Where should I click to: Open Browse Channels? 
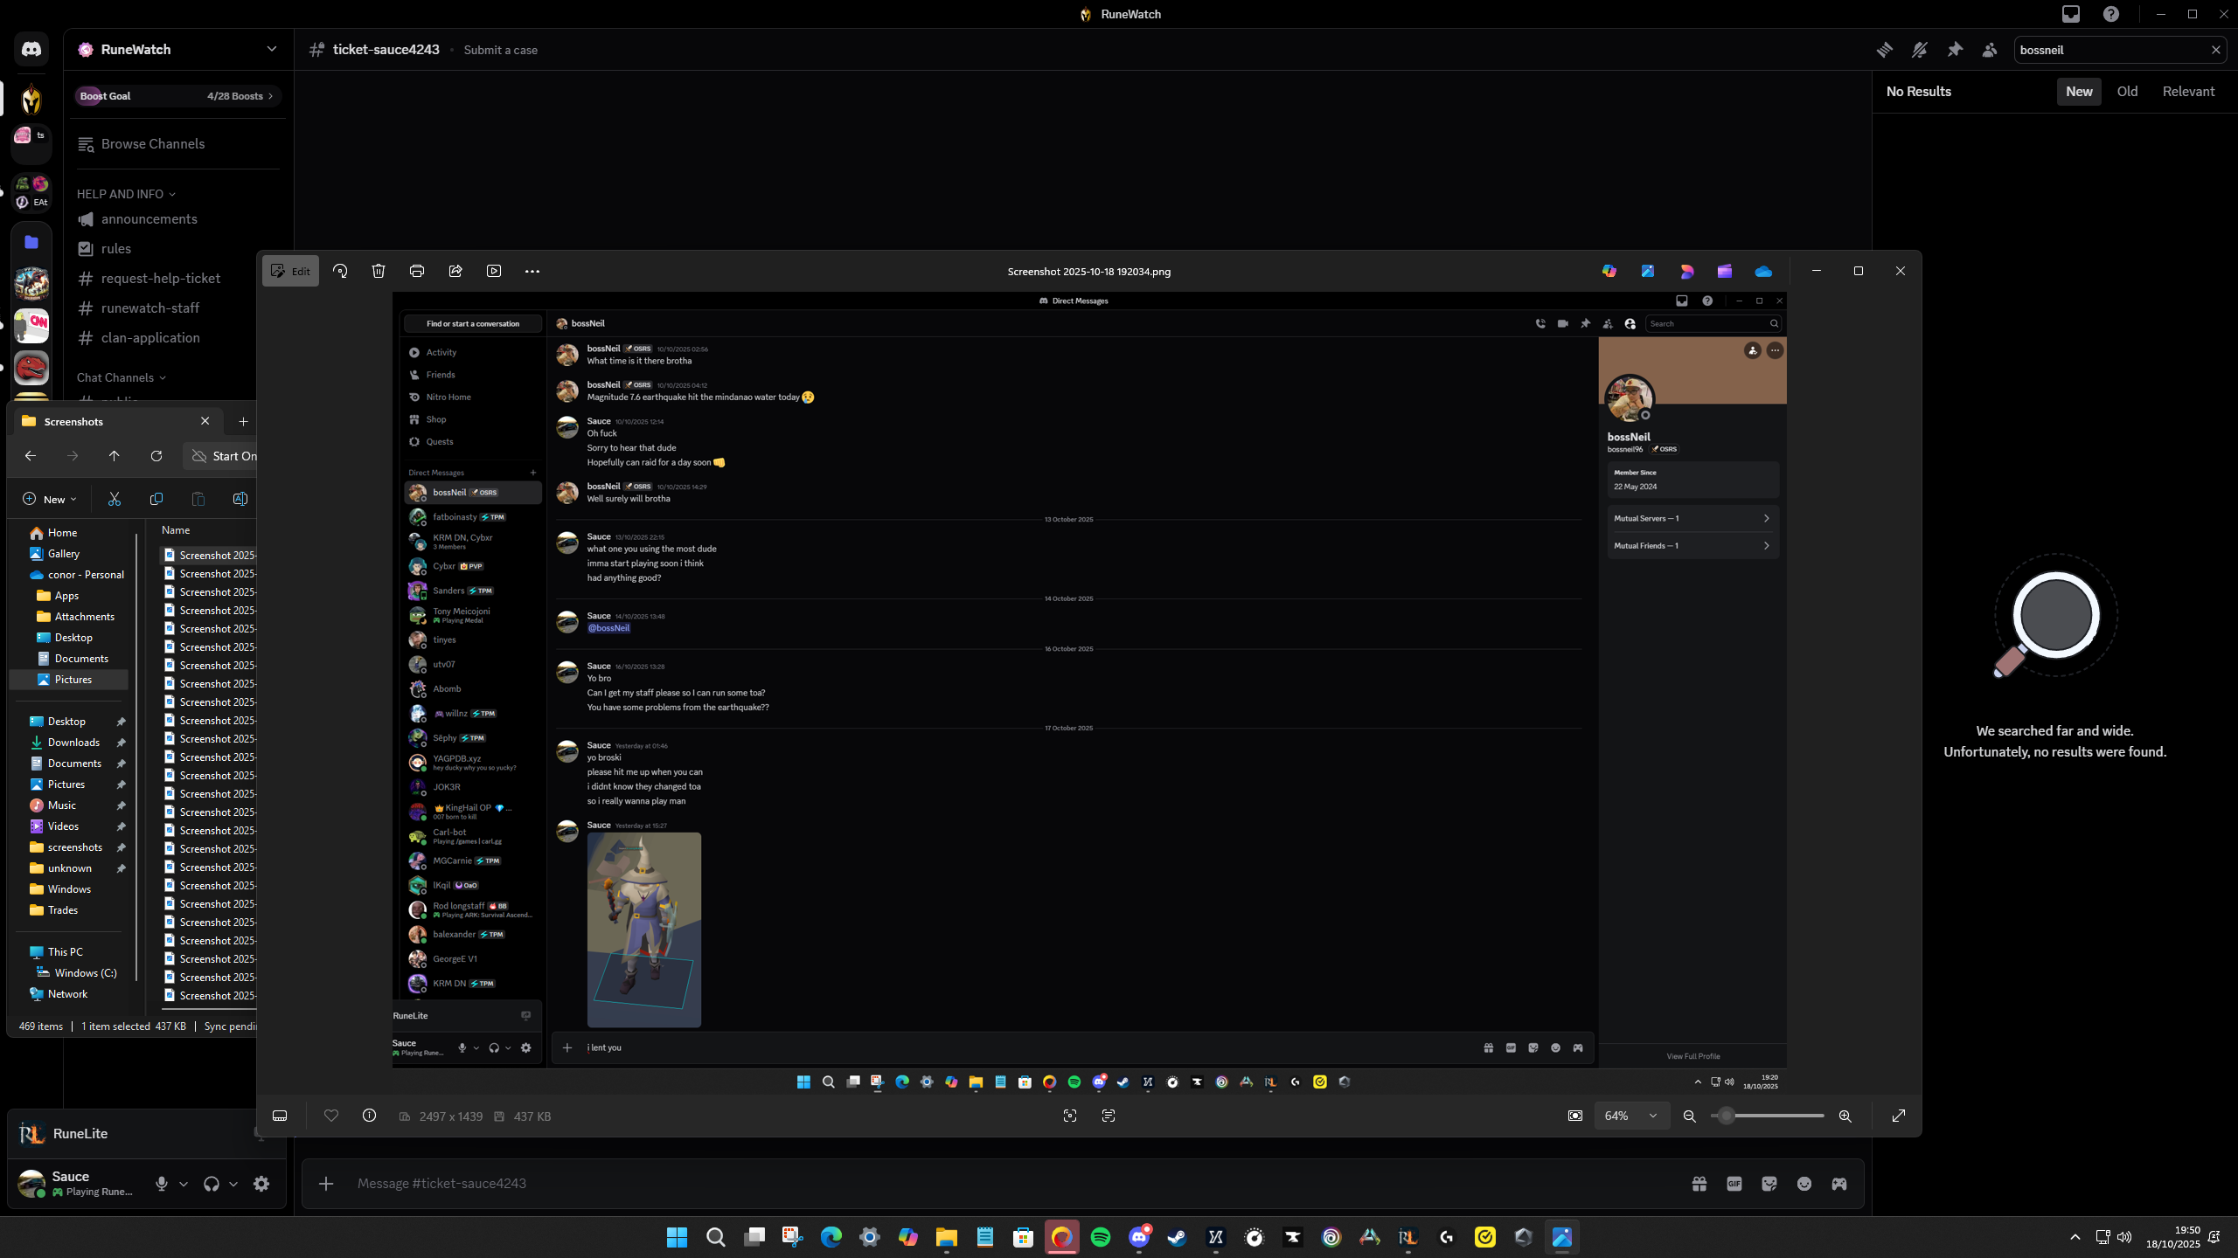click(x=152, y=144)
